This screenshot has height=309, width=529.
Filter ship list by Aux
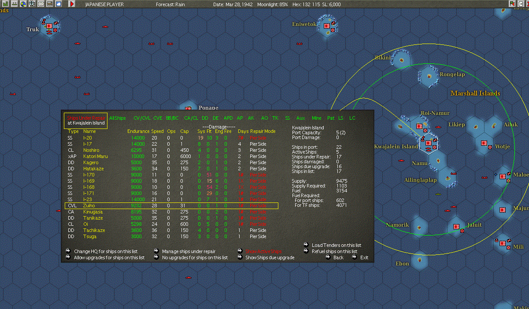click(300, 118)
